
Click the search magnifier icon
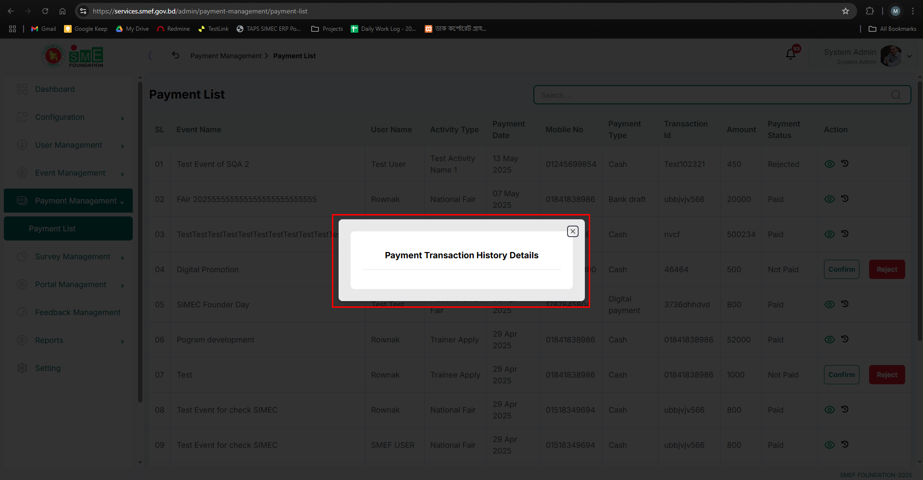pyautogui.click(x=896, y=95)
